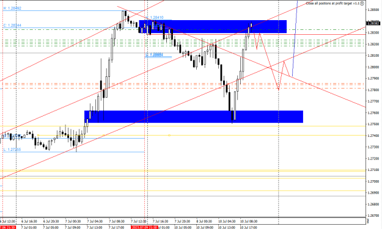
Task: Click the 1.28500 price axis value
Action: 373,10
